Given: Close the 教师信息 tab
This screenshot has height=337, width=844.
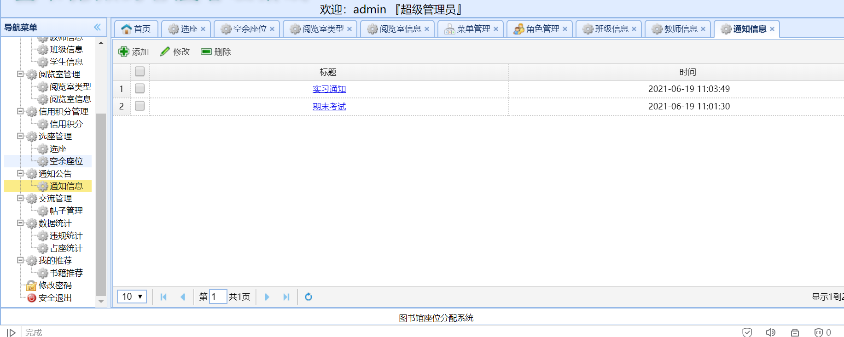Looking at the screenshot, I should click(703, 29).
